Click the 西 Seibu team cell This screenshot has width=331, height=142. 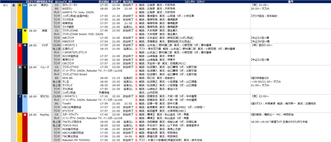pos(20,80)
